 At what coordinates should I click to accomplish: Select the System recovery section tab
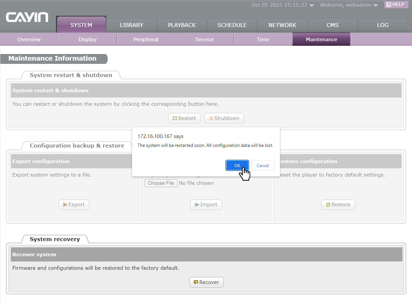click(x=55, y=239)
